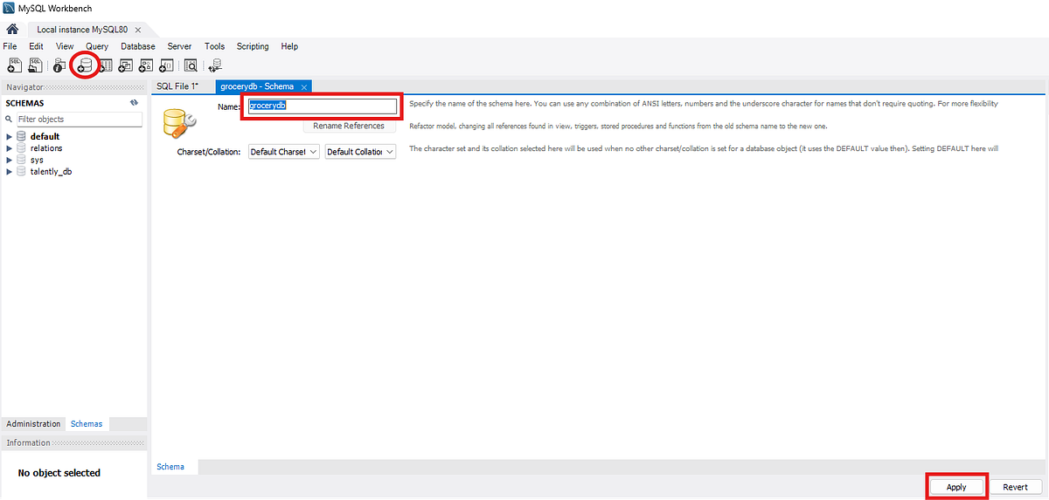Create a new schema toolbar icon
1049x500 pixels.
click(x=84, y=65)
